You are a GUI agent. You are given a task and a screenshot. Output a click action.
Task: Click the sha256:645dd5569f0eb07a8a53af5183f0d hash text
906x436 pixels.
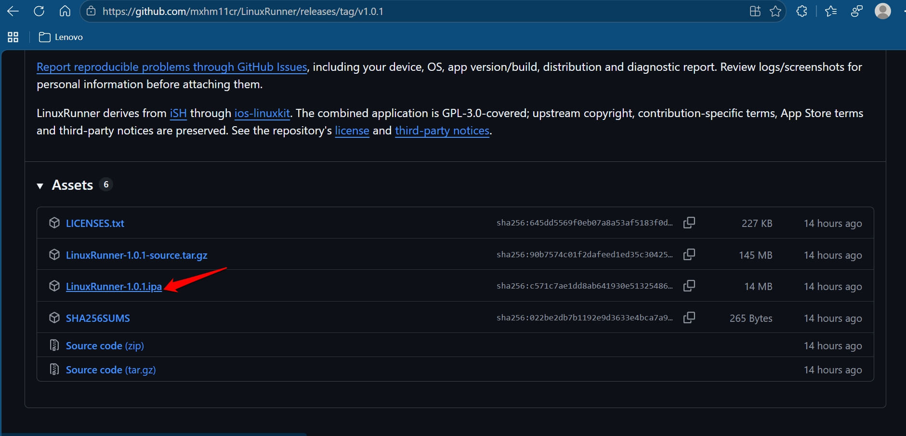585,223
